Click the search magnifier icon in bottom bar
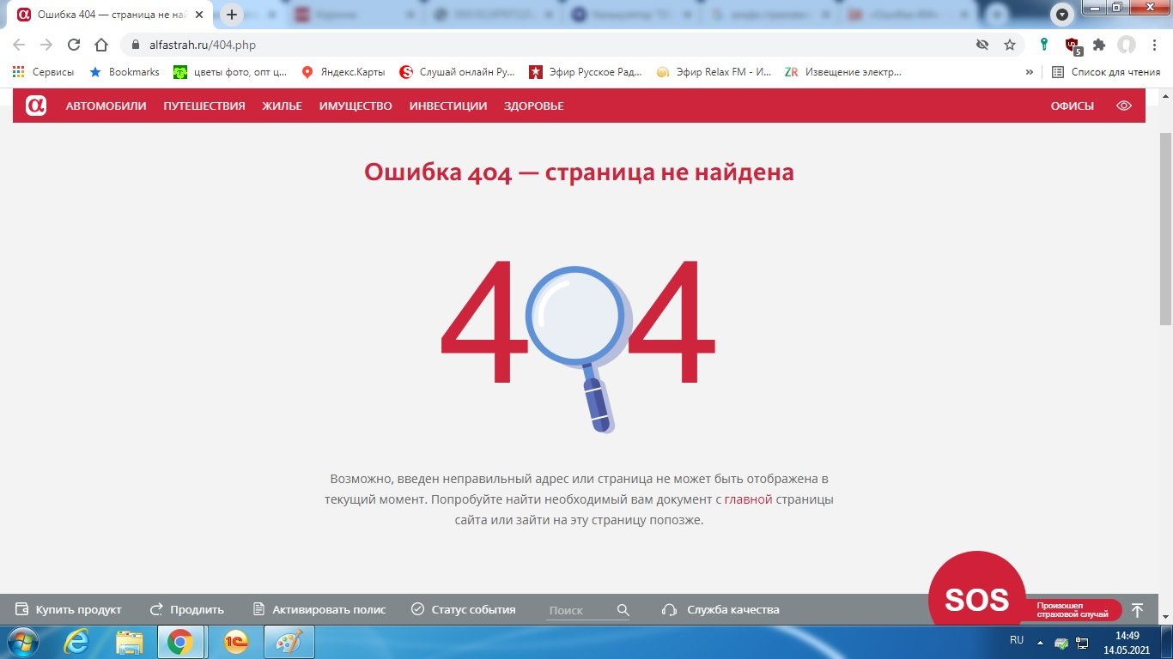This screenshot has width=1173, height=659. point(623,610)
